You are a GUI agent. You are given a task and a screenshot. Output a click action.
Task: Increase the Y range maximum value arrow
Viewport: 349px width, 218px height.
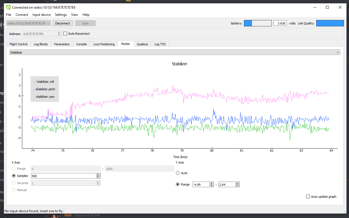pyautogui.click(x=237, y=183)
